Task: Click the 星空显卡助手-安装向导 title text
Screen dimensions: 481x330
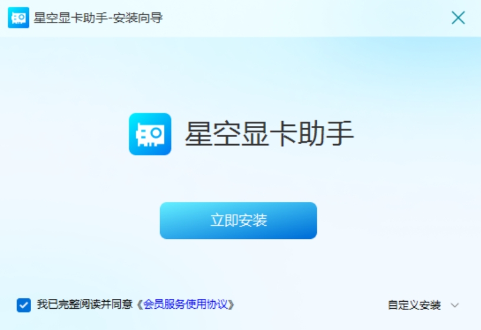Action: pyautogui.click(x=98, y=18)
